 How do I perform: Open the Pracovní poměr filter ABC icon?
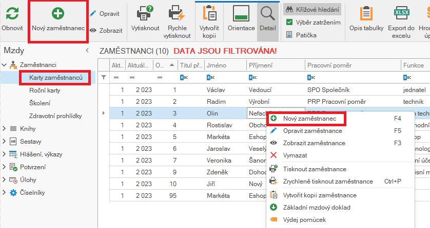[311, 78]
